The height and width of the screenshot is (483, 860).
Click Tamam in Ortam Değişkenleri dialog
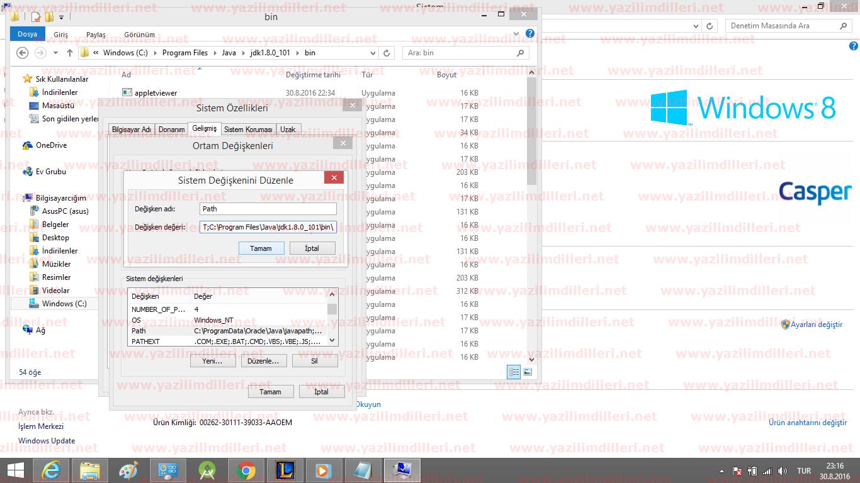271,392
